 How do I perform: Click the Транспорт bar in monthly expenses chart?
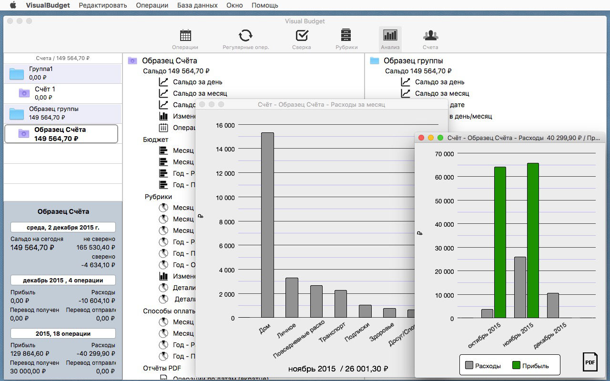click(341, 304)
